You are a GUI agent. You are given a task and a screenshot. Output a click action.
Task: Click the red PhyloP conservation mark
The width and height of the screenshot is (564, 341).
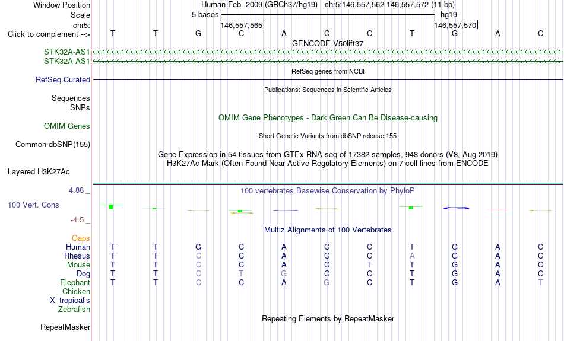click(x=498, y=209)
